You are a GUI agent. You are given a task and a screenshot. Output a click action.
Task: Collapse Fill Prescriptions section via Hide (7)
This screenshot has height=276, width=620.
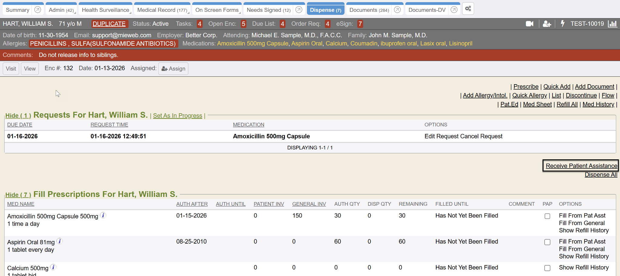[18, 195]
